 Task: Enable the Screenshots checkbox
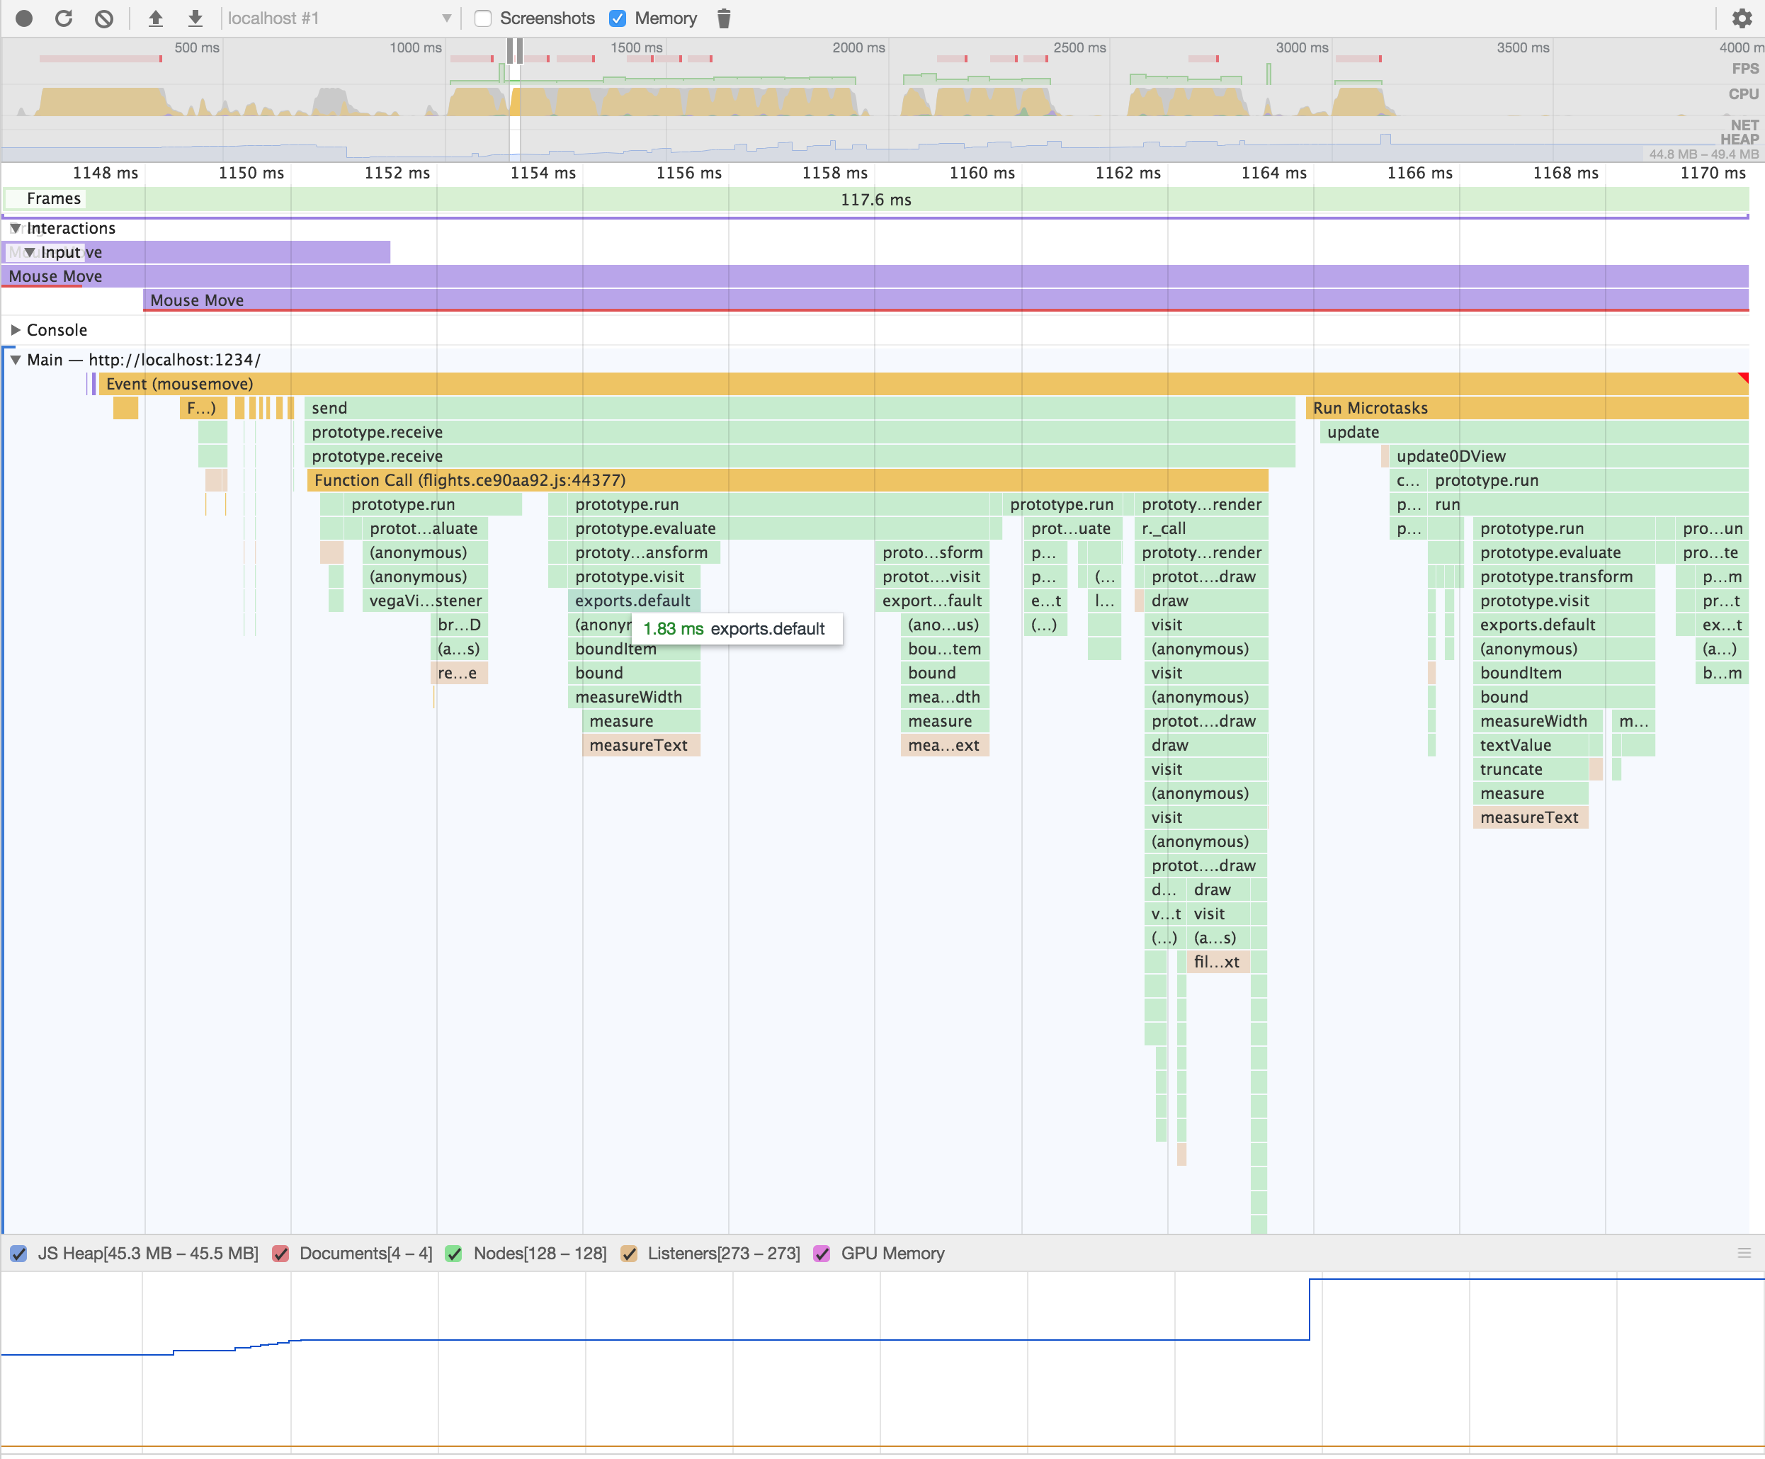(x=483, y=18)
